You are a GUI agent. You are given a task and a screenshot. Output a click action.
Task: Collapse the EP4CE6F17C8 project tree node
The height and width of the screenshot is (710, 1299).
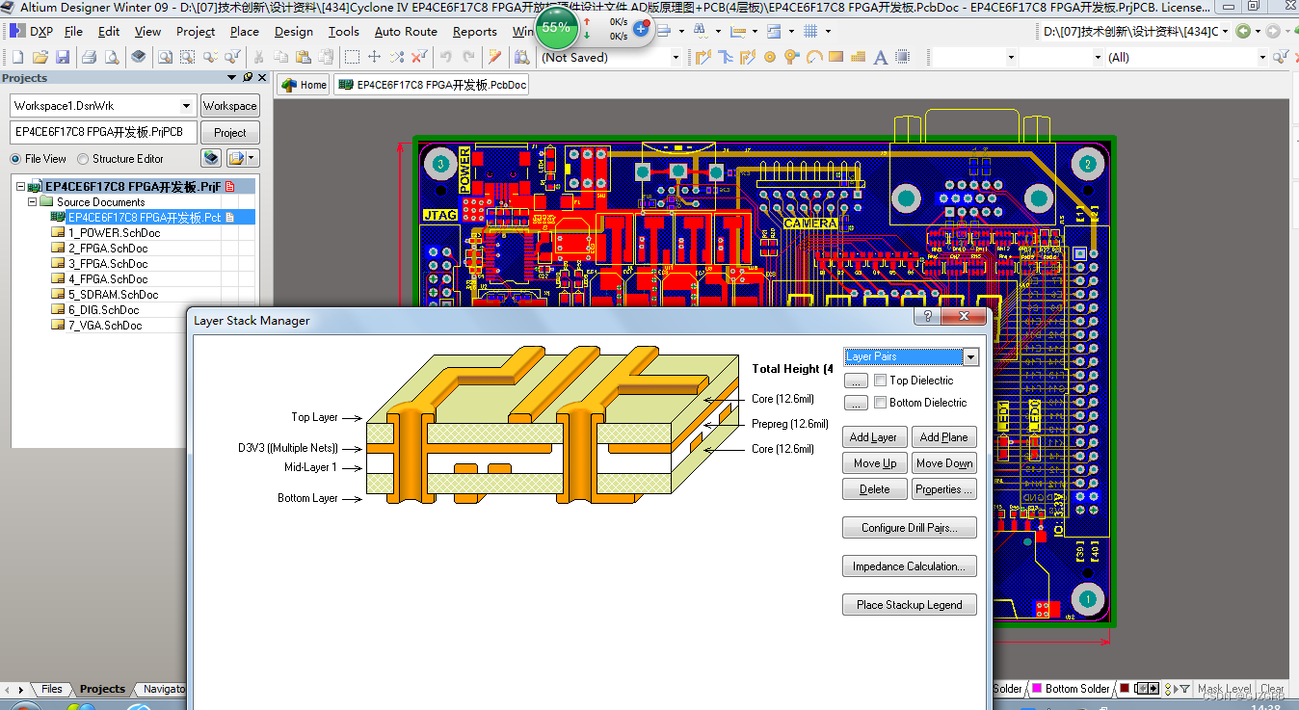click(x=20, y=187)
